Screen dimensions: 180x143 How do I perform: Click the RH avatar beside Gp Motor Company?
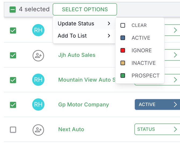(x=38, y=104)
